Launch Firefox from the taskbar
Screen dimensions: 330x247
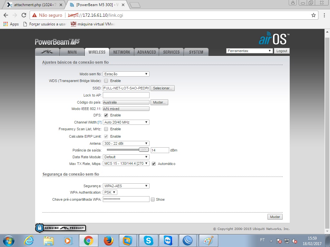pyautogui.click(x=109, y=241)
